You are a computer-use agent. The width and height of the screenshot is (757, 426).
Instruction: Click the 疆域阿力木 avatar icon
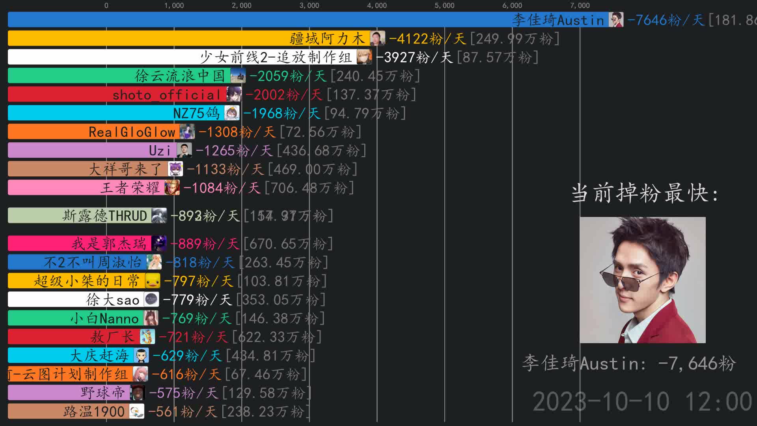click(x=378, y=38)
